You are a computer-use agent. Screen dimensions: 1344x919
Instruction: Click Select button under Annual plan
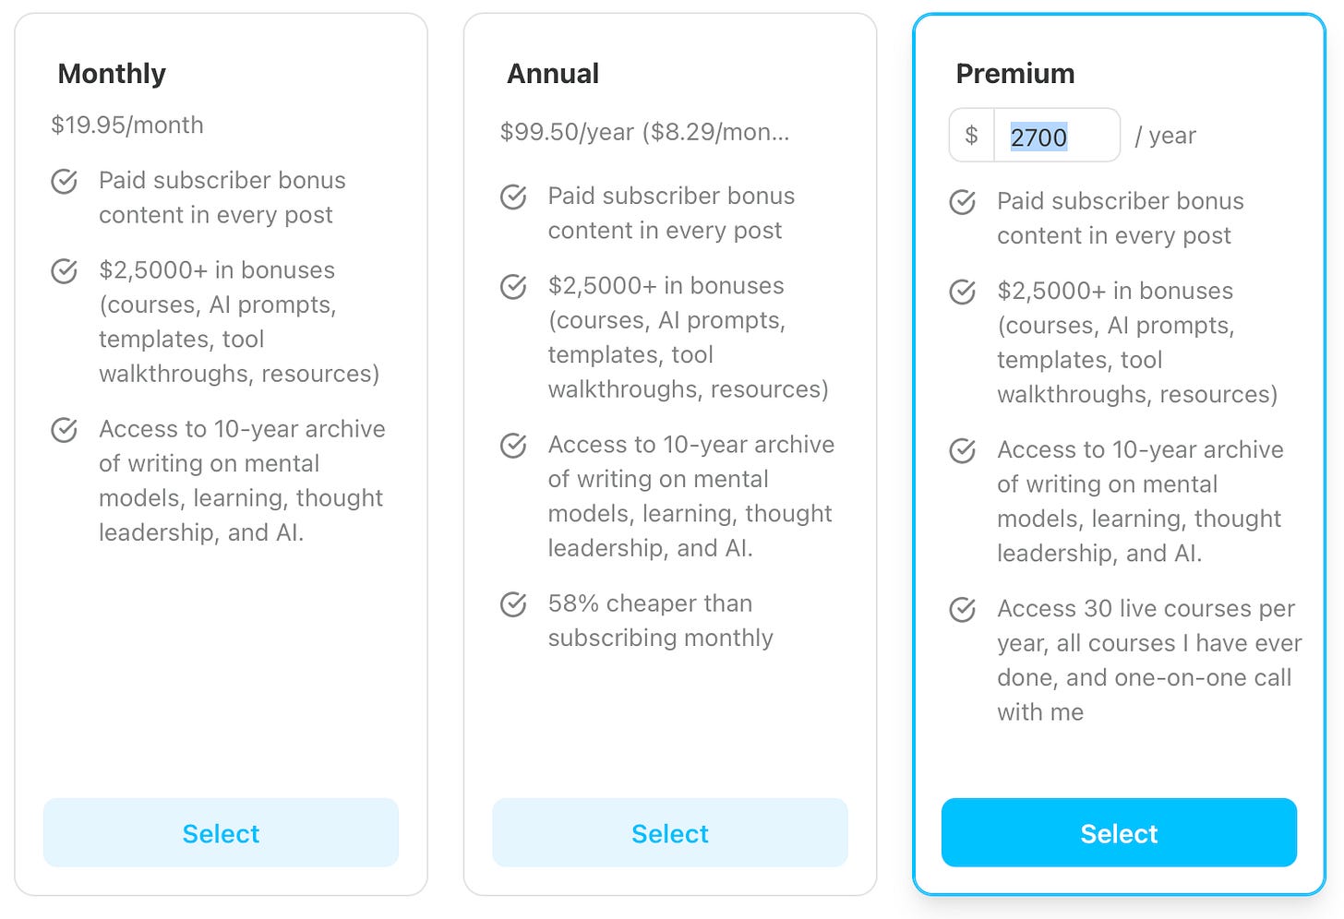point(670,832)
